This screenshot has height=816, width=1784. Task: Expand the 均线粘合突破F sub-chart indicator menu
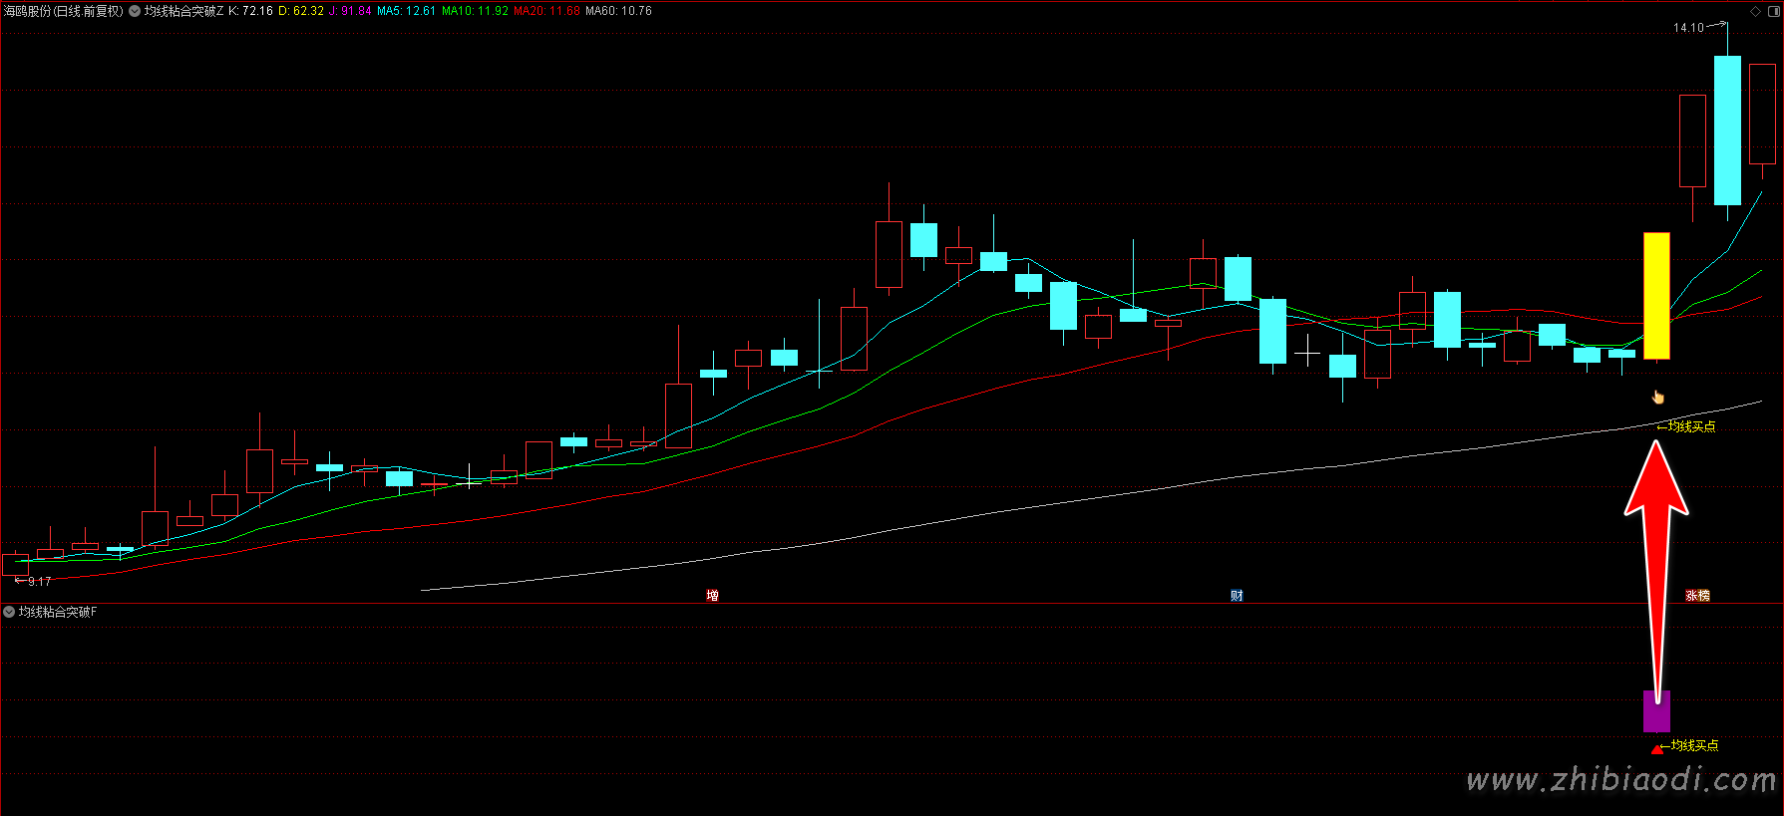[9, 612]
